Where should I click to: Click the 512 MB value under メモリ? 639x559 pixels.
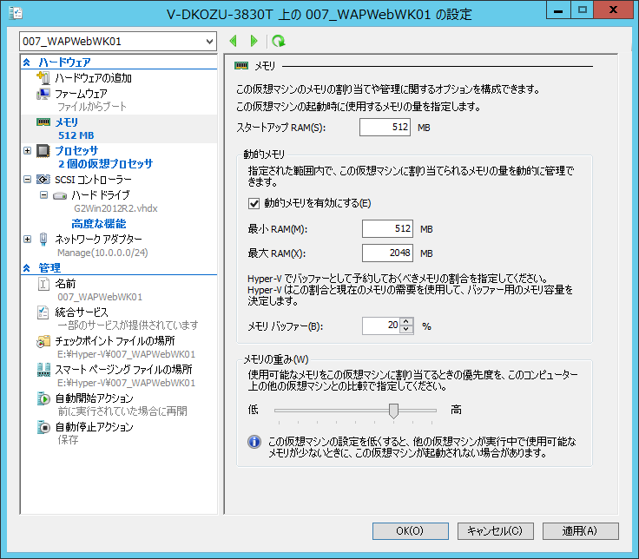click(x=76, y=135)
